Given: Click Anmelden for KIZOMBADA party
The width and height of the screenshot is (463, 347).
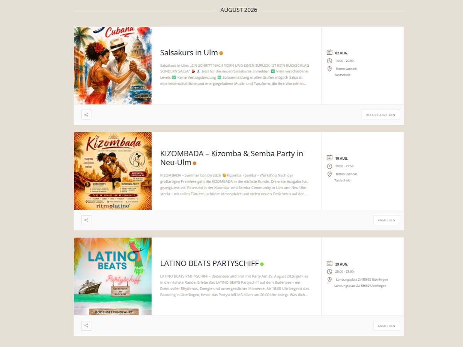Looking at the screenshot, I should pyautogui.click(x=387, y=220).
